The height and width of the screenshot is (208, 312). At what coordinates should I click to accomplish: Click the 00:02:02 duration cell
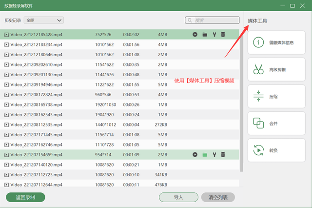coord(131,35)
